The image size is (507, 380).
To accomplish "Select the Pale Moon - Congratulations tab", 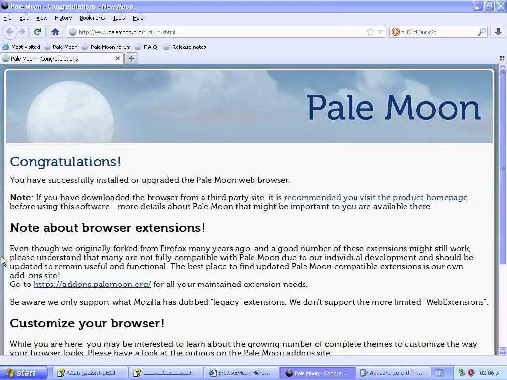I will [61, 59].
